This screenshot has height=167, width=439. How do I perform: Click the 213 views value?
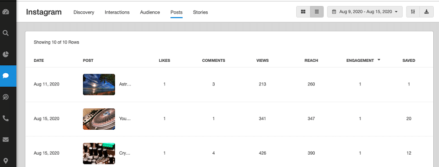(263, 84)
